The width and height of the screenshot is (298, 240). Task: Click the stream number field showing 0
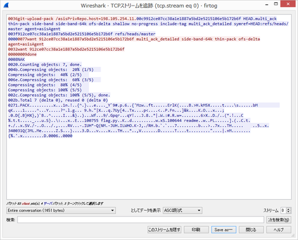[x=283, y=210]
